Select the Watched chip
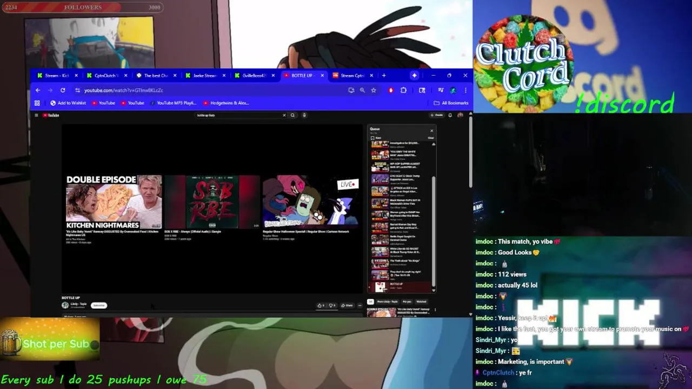Screen dimensions: 692x389 coord(421,301)
